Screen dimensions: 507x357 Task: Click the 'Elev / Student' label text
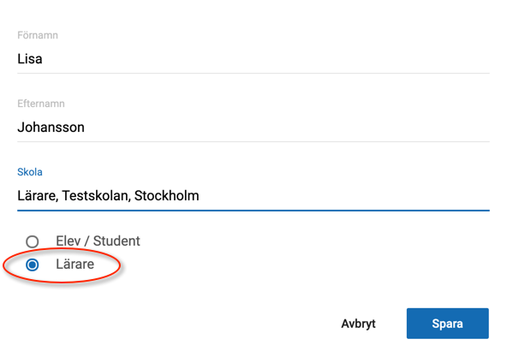98,241
